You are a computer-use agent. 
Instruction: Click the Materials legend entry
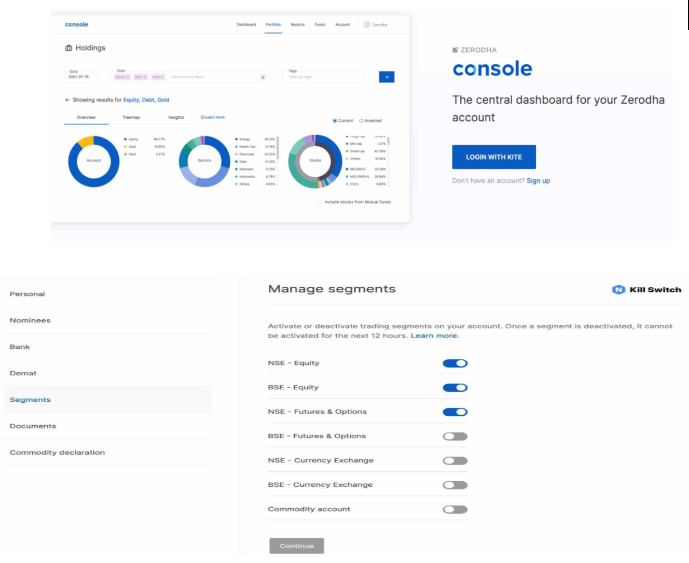[255, 169]
